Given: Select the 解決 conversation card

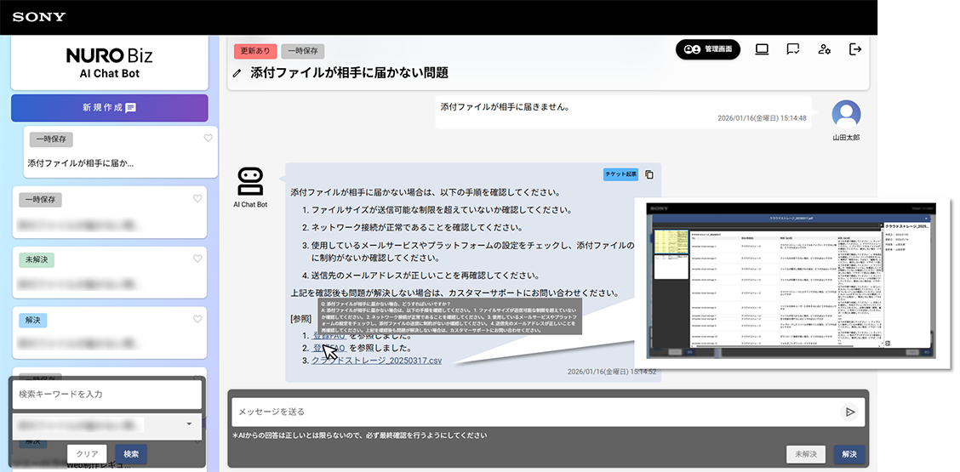Looking at the screenshot, I should pyautogui.click(x=110, y=333).
